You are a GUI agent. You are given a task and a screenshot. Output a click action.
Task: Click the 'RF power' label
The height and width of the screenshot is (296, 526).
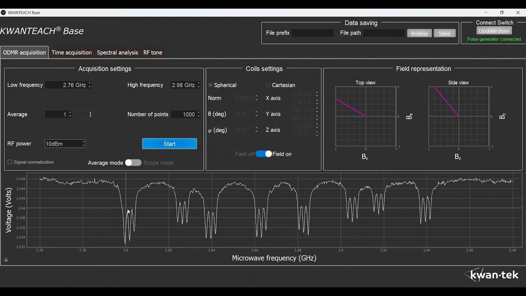pos(19,143)
